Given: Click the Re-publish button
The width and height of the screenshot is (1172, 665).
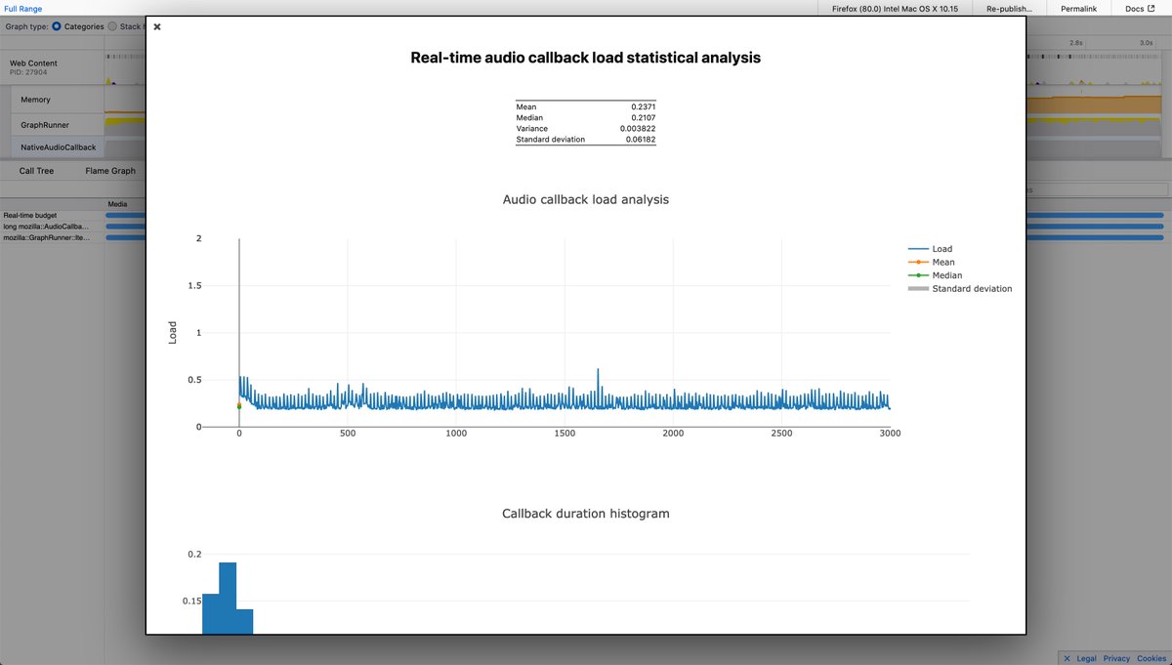Looking at the screenshot, I should pos(1009,8).
